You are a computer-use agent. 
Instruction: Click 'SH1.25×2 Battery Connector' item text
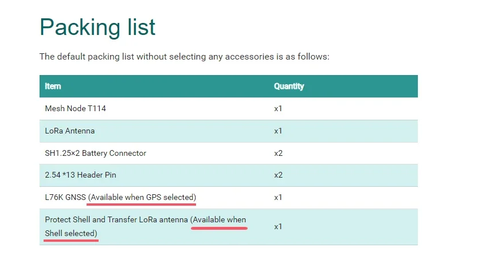click(x=96, y=153)
